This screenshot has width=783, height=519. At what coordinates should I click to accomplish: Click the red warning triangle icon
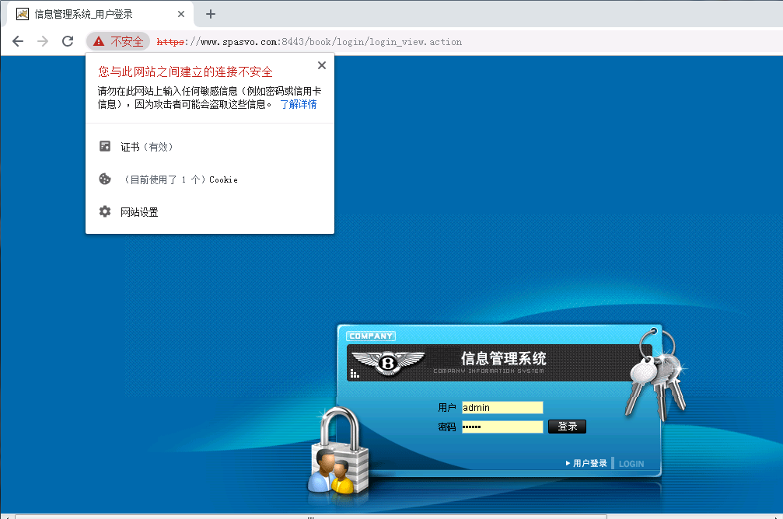coord(99,41)
